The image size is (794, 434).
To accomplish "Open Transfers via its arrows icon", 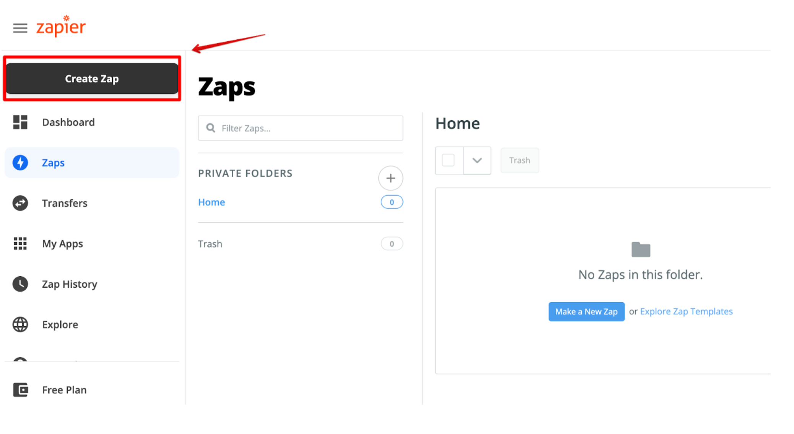I will point(20,203).
